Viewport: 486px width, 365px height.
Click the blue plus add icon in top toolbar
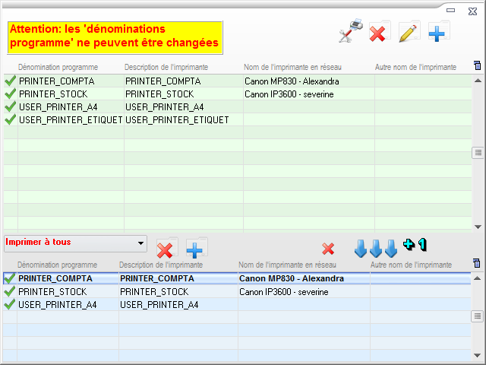click(437, 33)
